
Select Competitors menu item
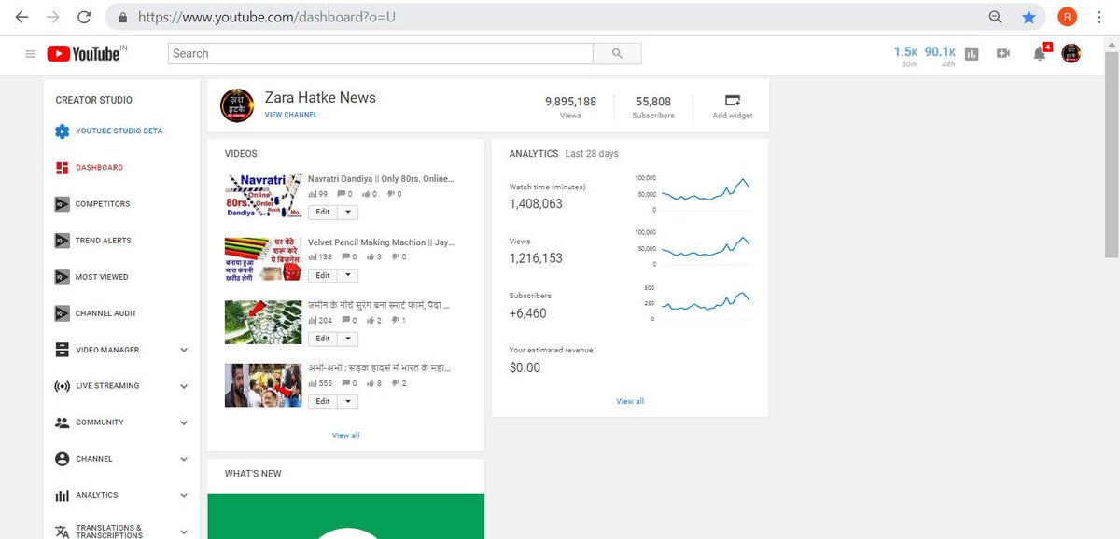click(x=103, y=204)
